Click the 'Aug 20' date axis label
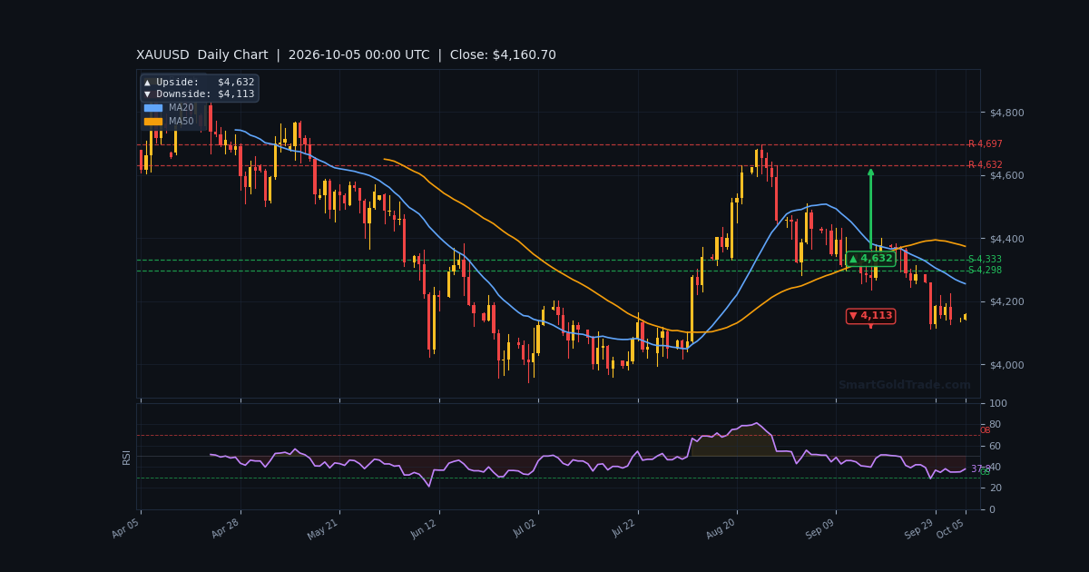Image resolution: width=1089 pixels, height=572 pixels. tap(721, 528)
